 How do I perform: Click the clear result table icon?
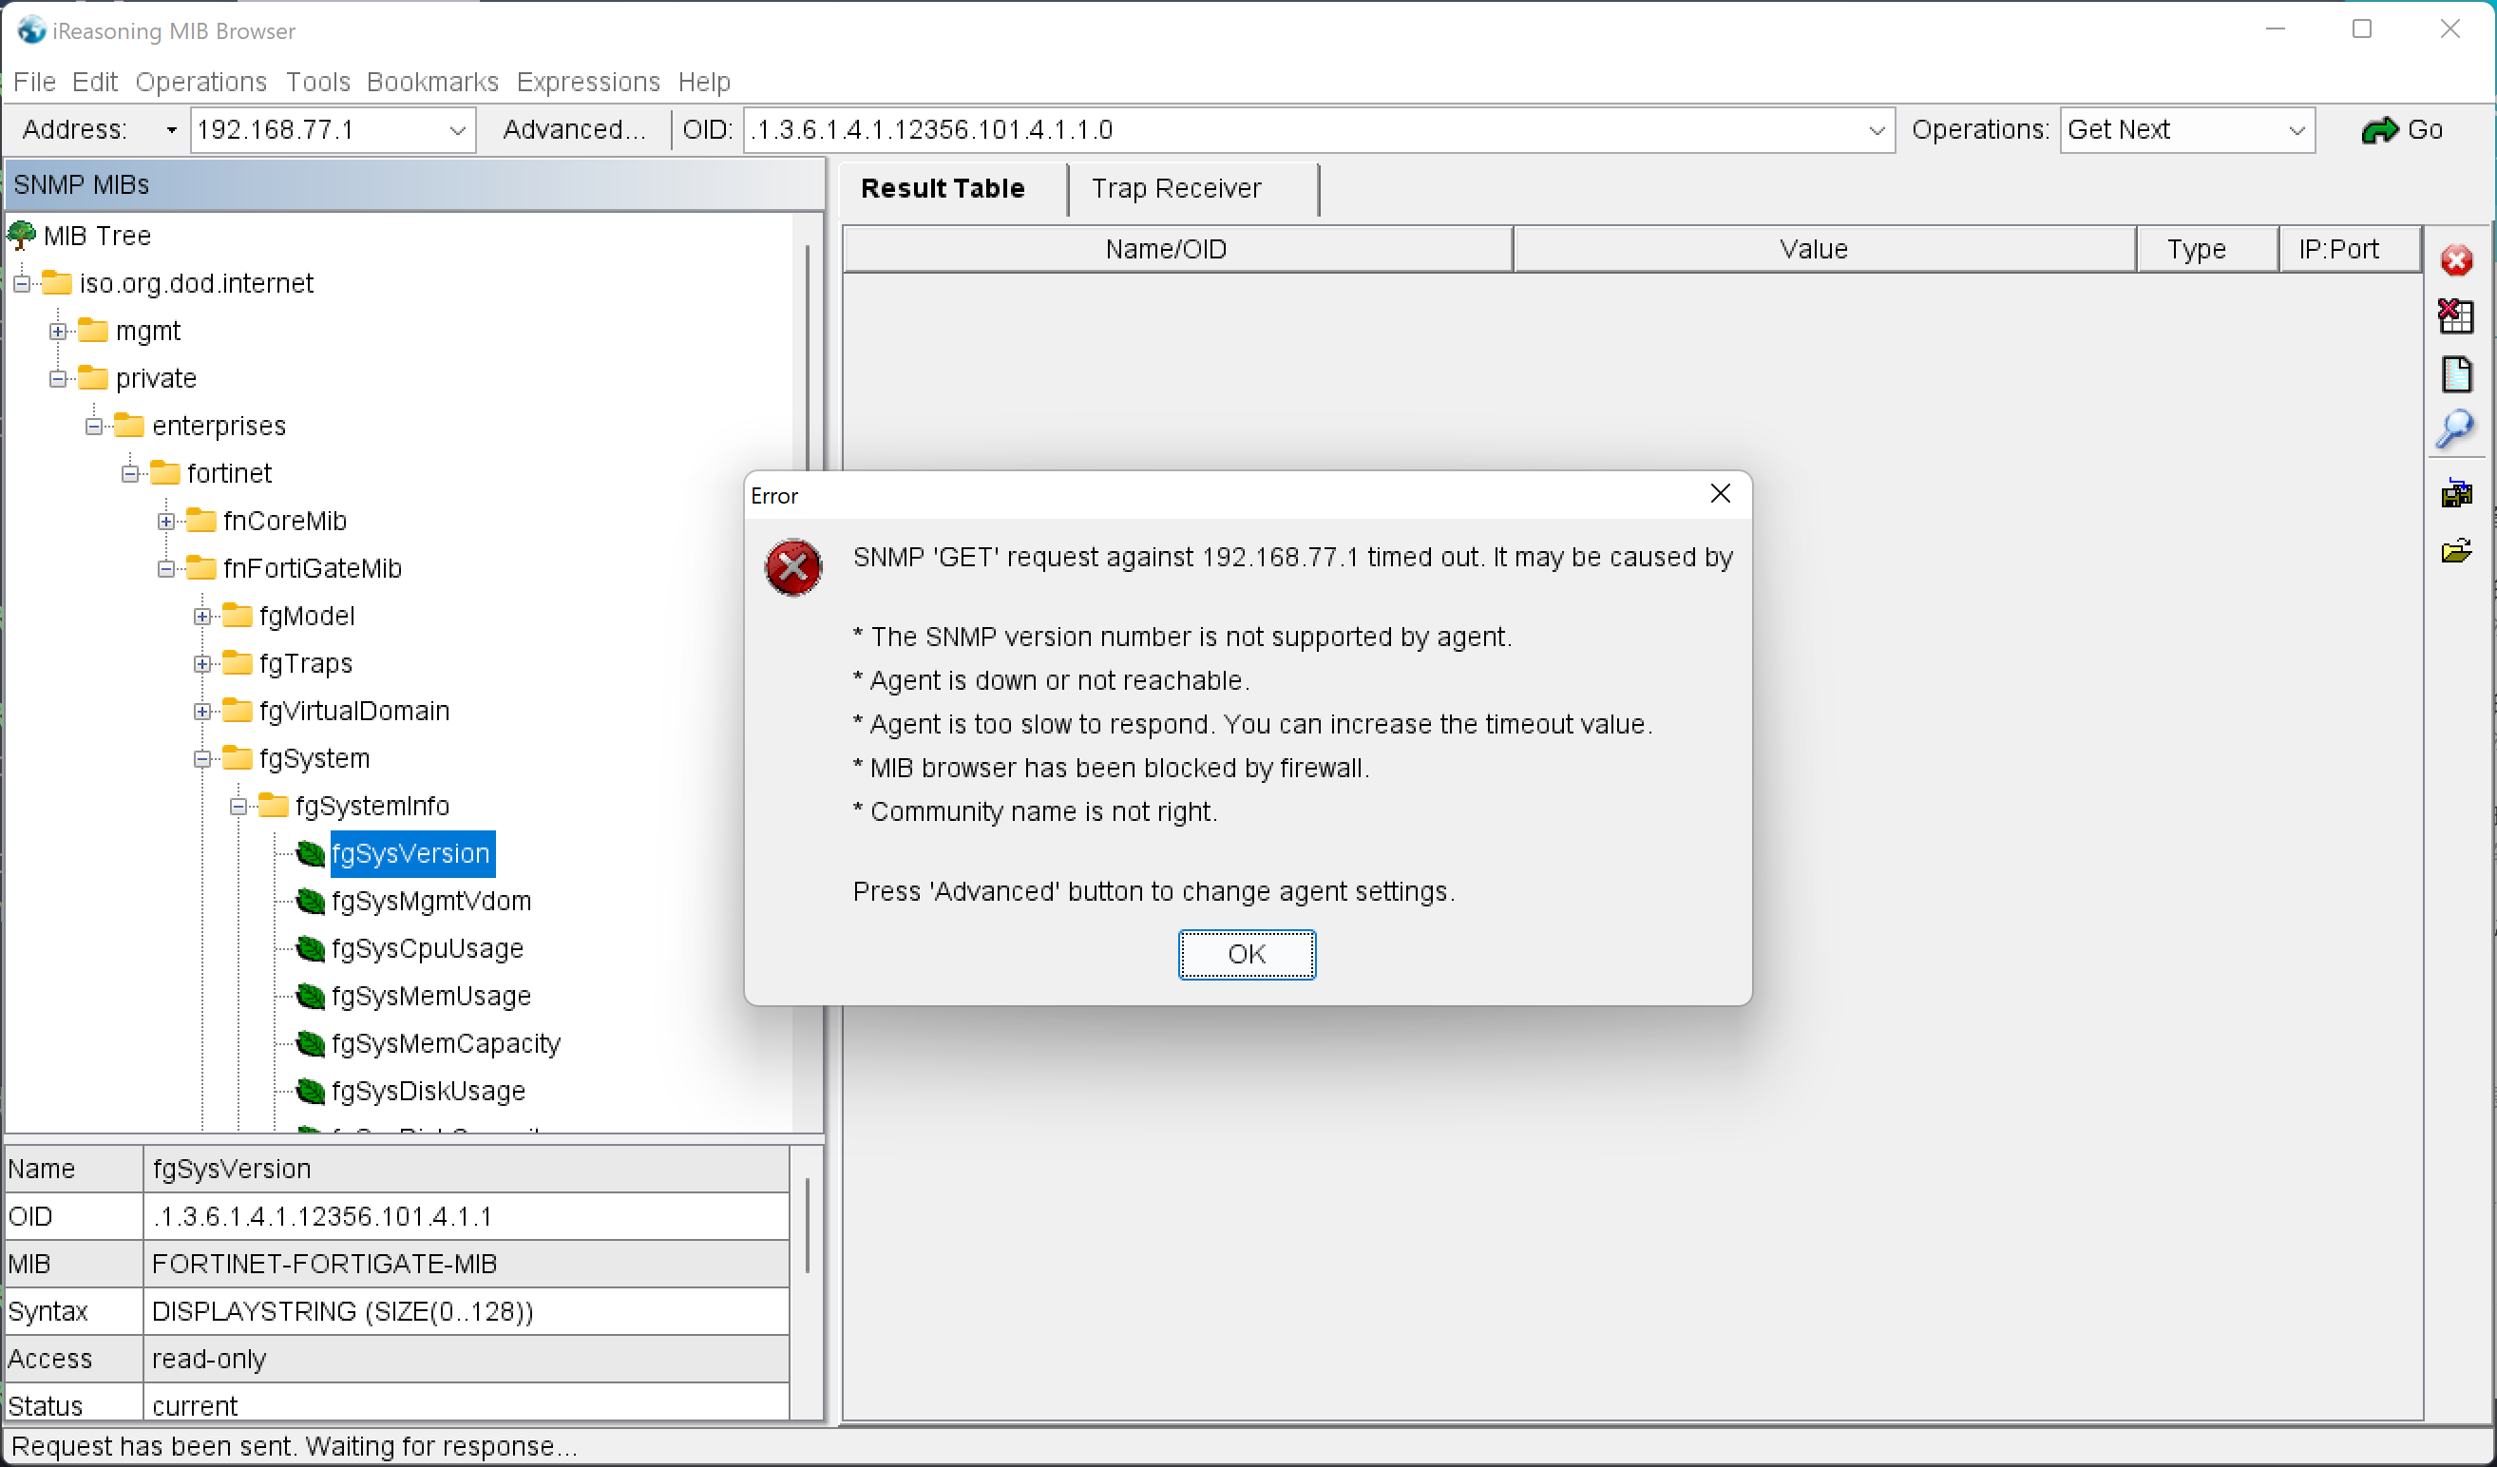click(x=2455, y=317)
